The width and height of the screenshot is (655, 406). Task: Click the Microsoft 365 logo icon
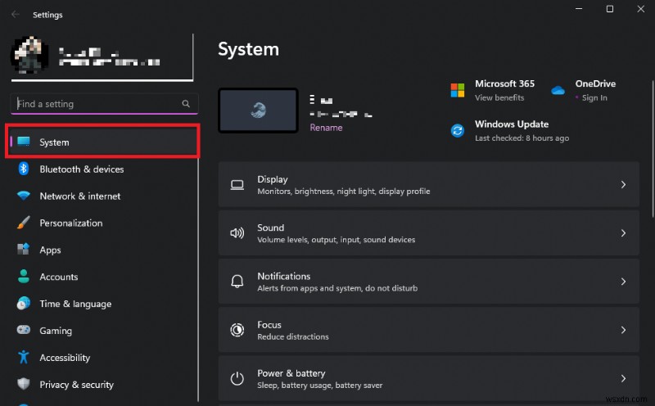(458, 90)
